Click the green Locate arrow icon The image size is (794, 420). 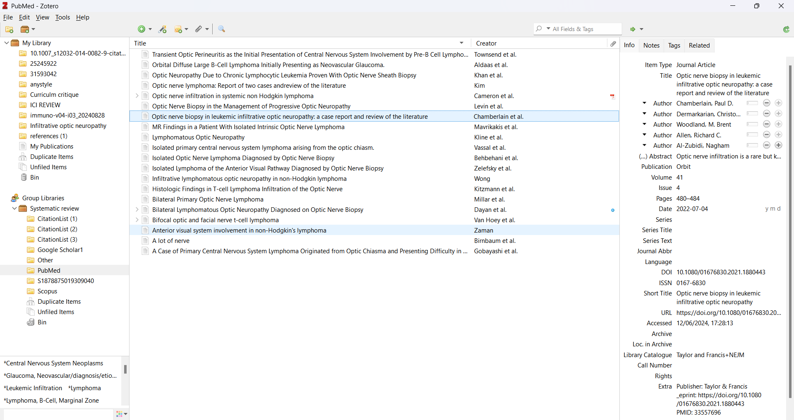coord(633,29)
